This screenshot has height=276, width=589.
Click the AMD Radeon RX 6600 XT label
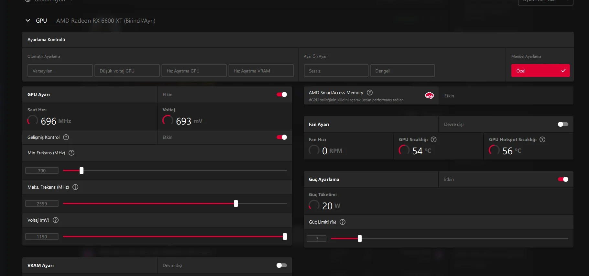click(106, 21)
